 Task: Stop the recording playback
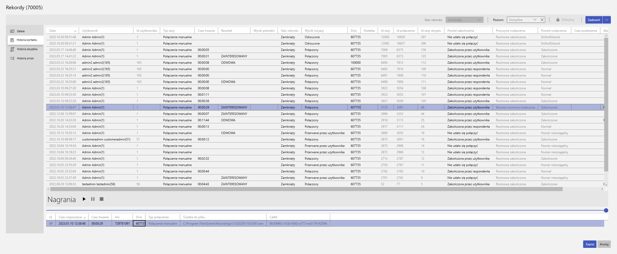point(102,199)
